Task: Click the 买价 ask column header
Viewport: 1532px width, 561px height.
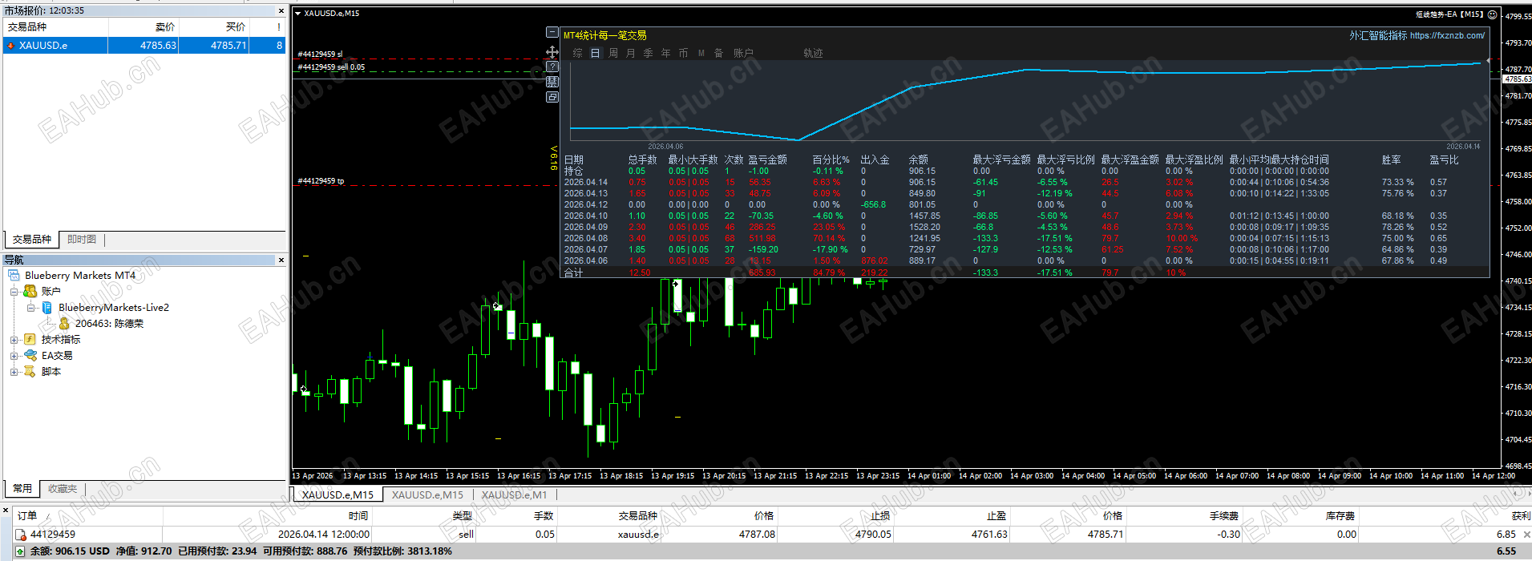Action: [236, 26]
